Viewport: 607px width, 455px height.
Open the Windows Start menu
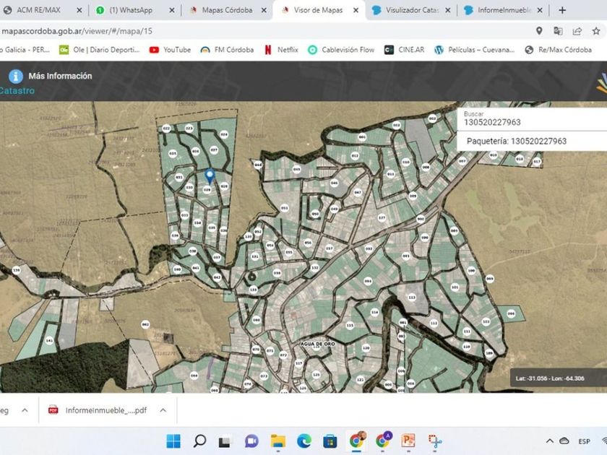pos(173,441)
